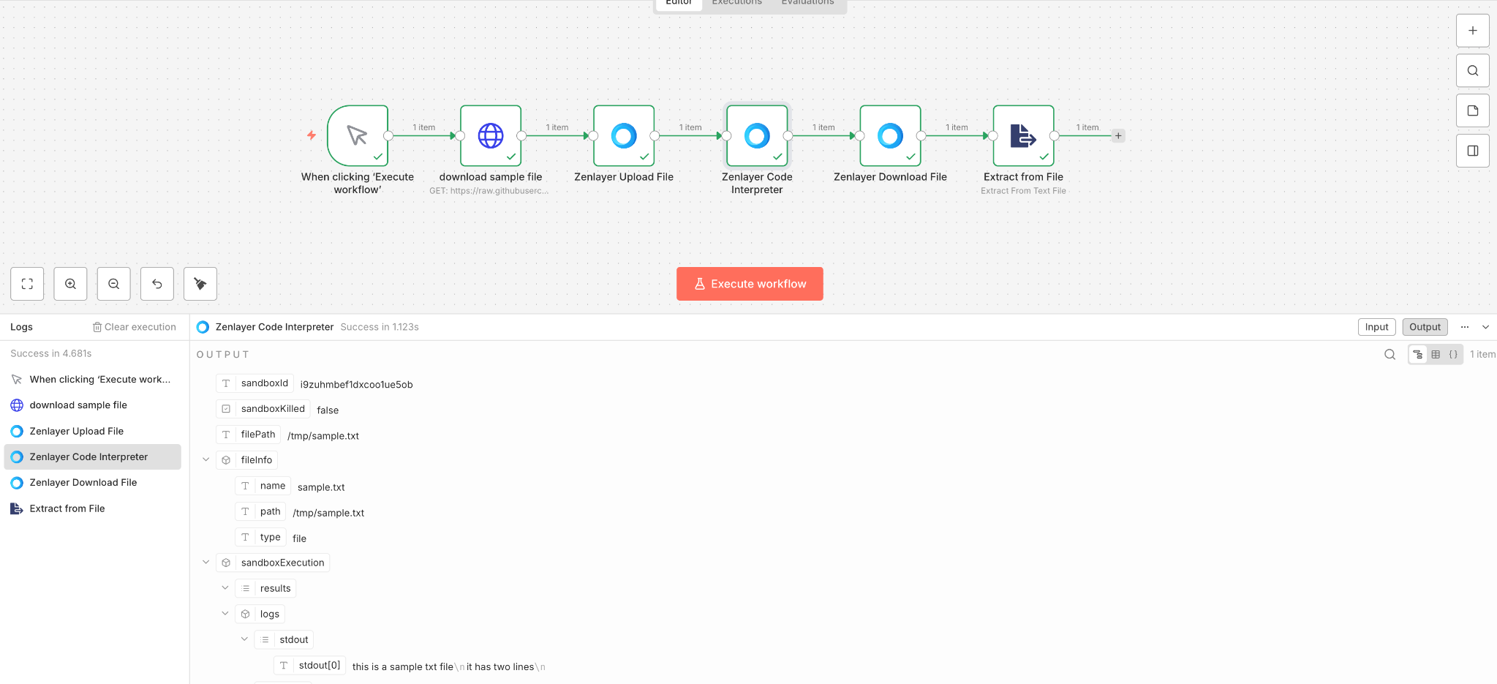Collapse the sandboxExecution object
The width and height of the screenshot is (1497, 684).
206,562
